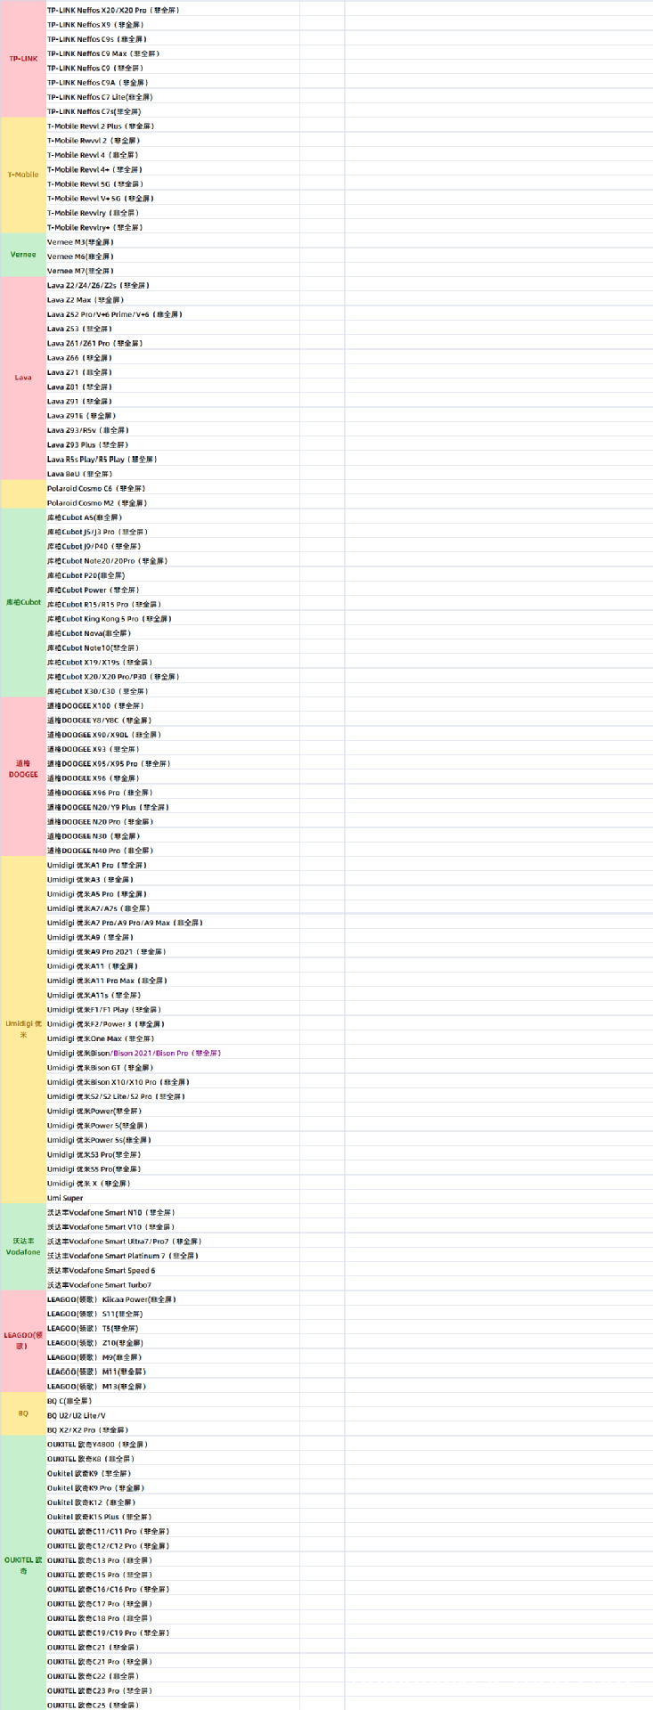The image size is (653, 1710).
Task: Click the 库柏Cubot A5 cell
Action: click(x=173, y=517)
